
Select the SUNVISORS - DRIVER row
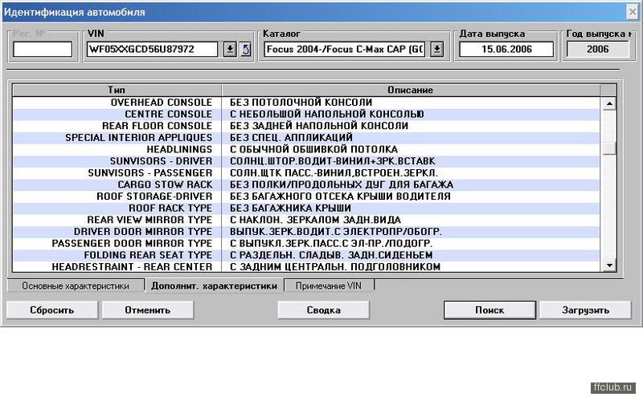[x=306, y=161]
